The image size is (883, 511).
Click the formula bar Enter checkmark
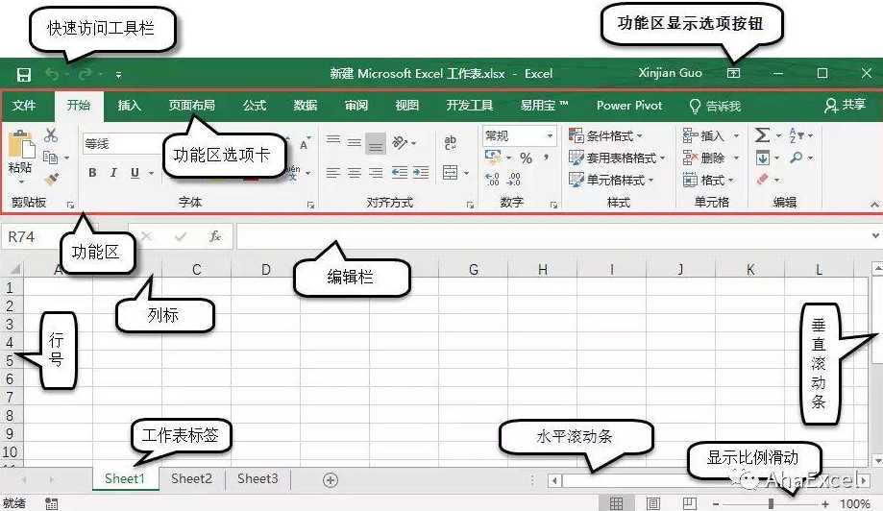click(x=181, y=237)
